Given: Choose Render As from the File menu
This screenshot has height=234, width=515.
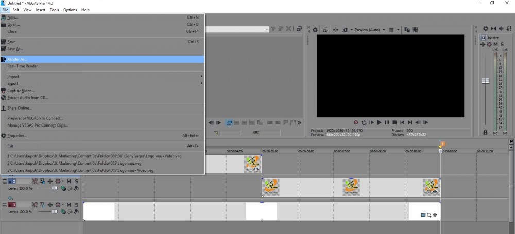Looking at the screenshot, I should pos(102,59).
